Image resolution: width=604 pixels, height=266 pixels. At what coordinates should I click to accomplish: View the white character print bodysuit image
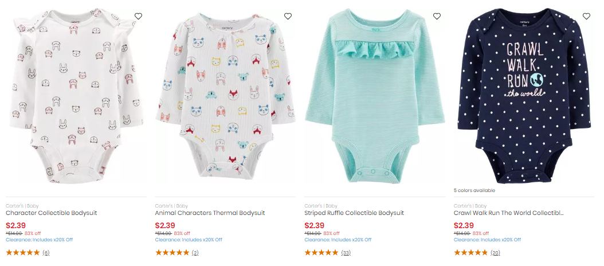point(76,95)
